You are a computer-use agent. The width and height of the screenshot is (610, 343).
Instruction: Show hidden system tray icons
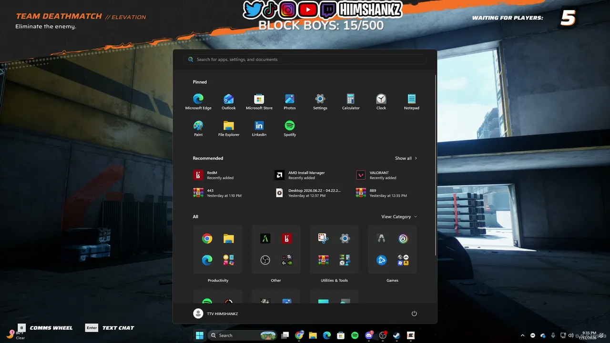click(x=523, y=335)
